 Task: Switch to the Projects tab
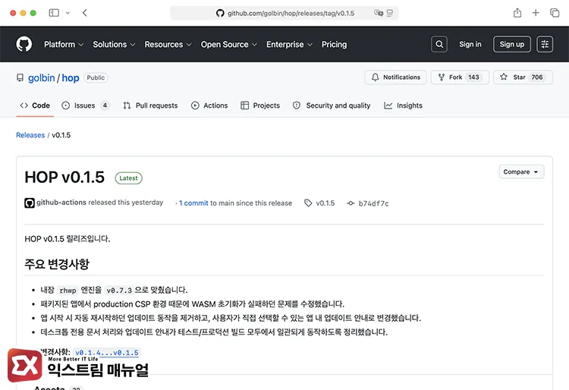point(260,105)
